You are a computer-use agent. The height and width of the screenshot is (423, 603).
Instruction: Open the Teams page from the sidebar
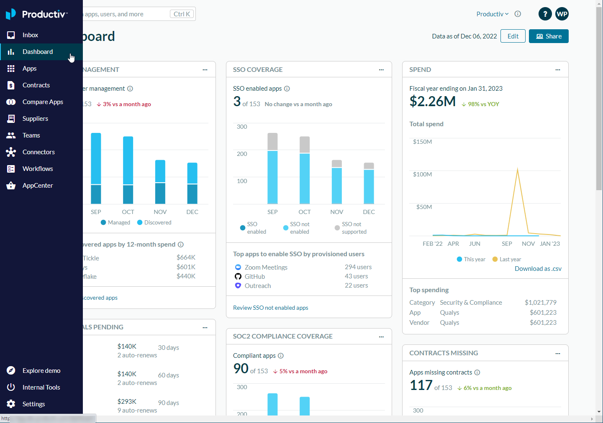click(x=31, y=135)
